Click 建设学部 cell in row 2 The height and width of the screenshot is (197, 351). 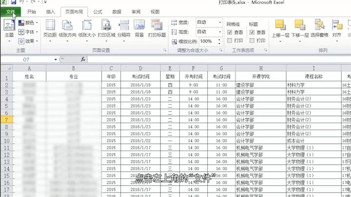[x=261, y=85]
